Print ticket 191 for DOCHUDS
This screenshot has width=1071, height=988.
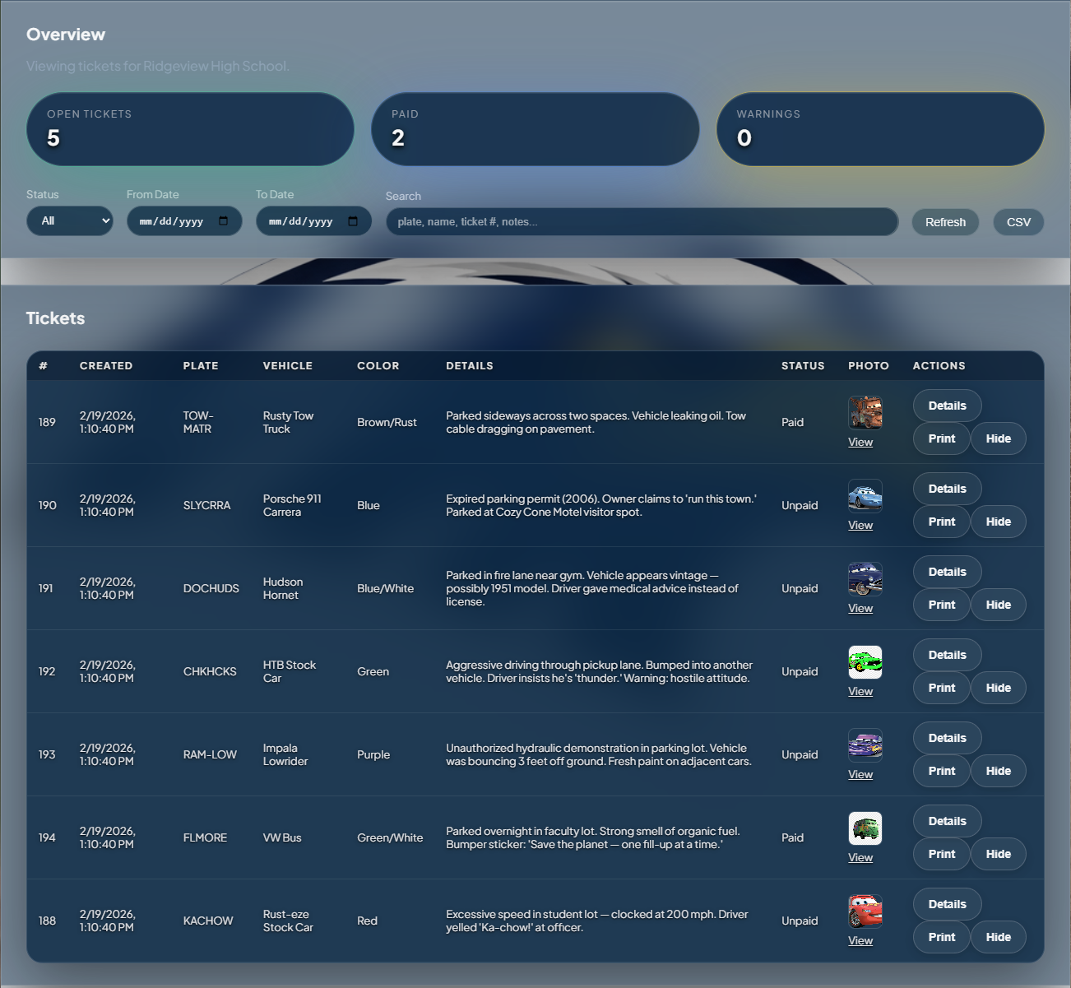(x=941, y=605)
